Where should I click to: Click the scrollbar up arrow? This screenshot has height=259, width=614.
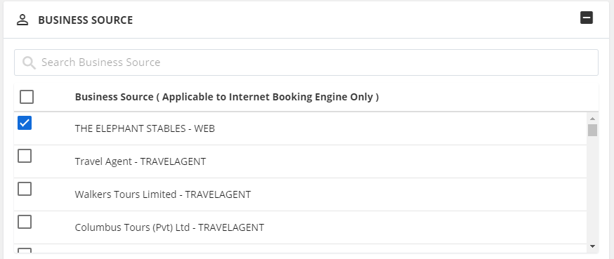pyautogui.click(x=592, y=118)
